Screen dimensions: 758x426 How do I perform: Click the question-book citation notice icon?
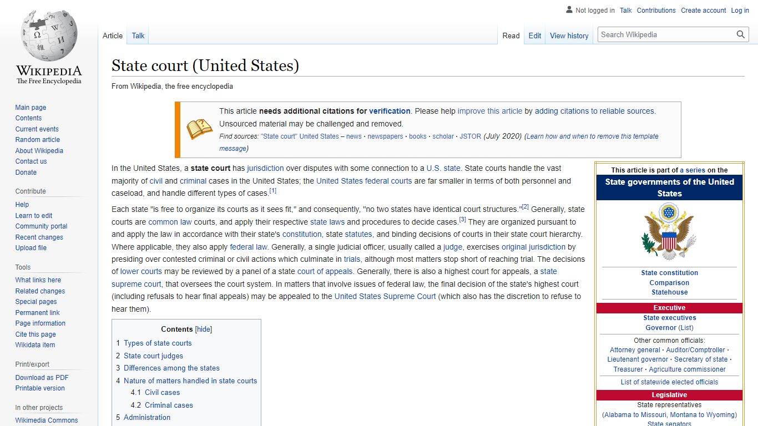(199, 129)
